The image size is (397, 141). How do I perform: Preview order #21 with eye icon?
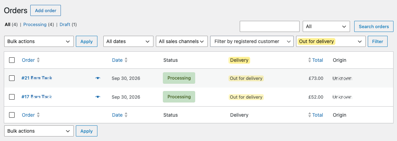(x=98, y=78)
